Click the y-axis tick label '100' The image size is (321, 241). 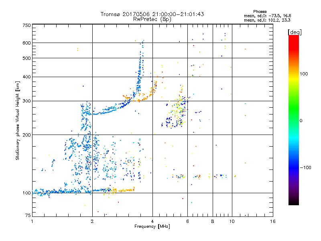pyautogui.click(x=26, y=193)
